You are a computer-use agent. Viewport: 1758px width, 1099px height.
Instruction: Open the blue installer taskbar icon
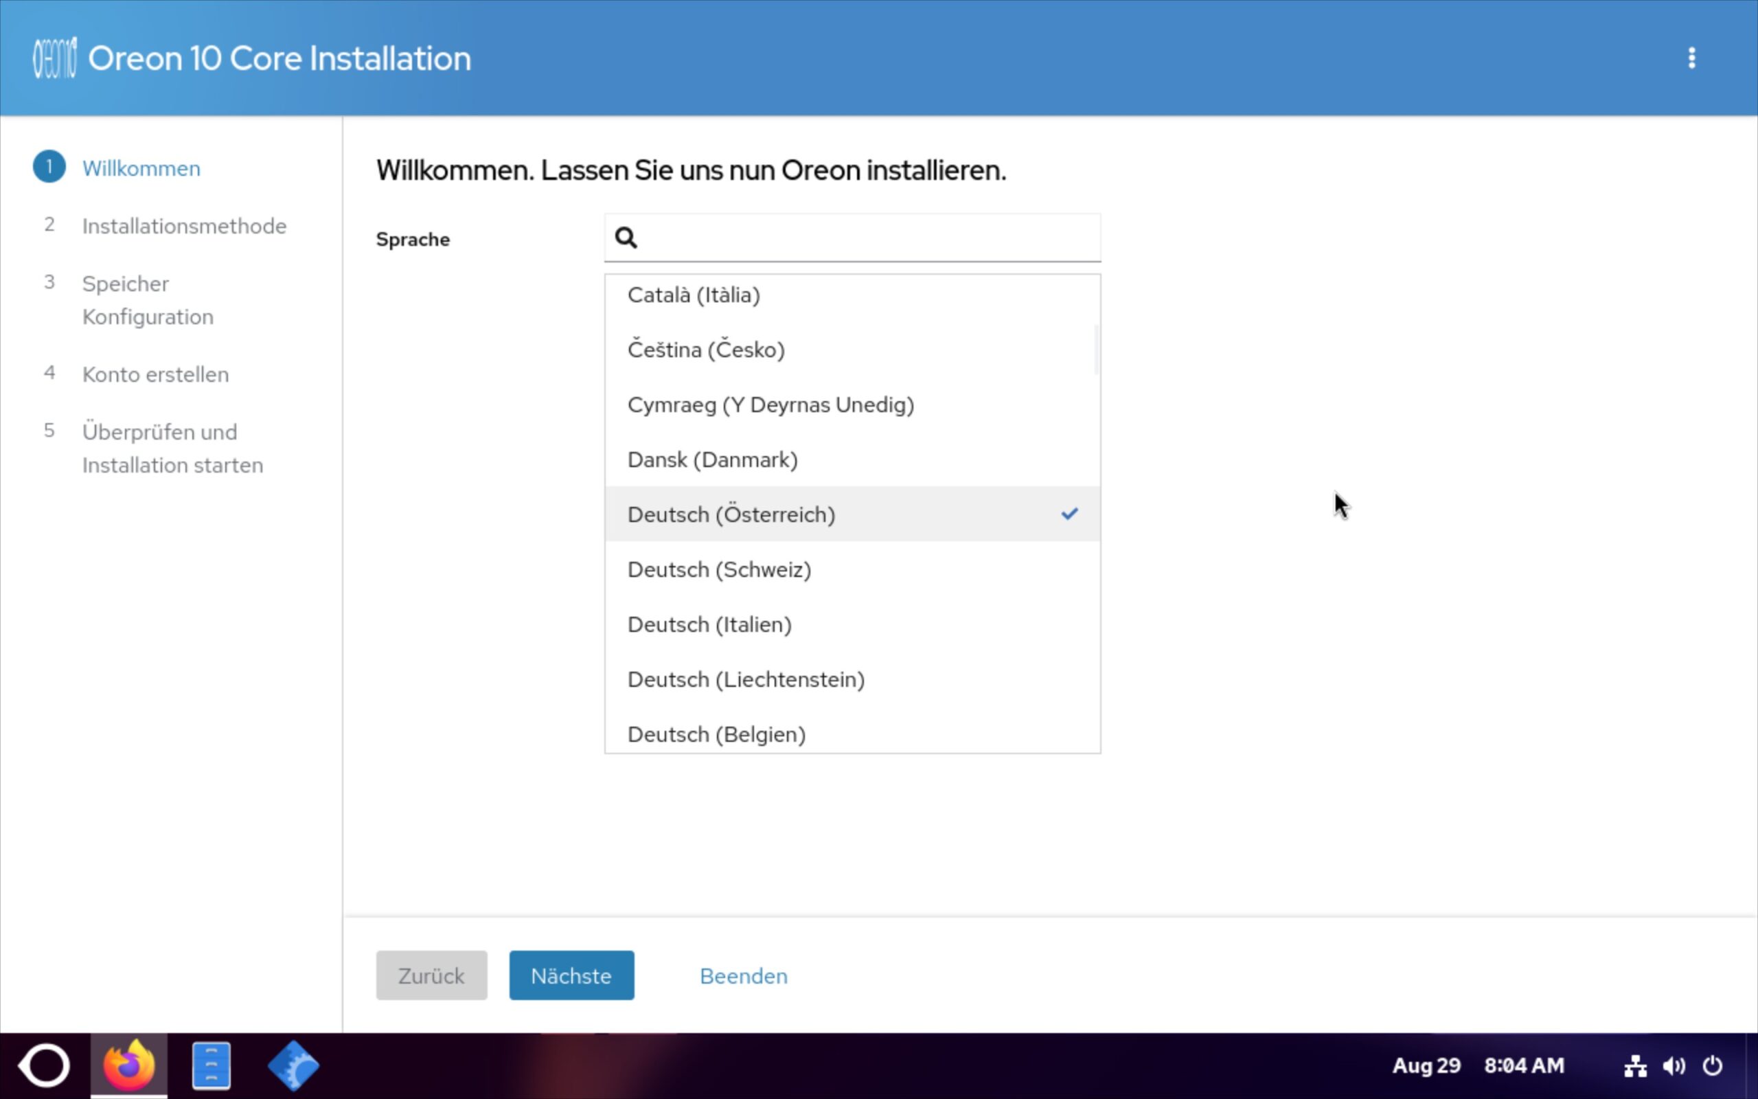point(293,1065)
